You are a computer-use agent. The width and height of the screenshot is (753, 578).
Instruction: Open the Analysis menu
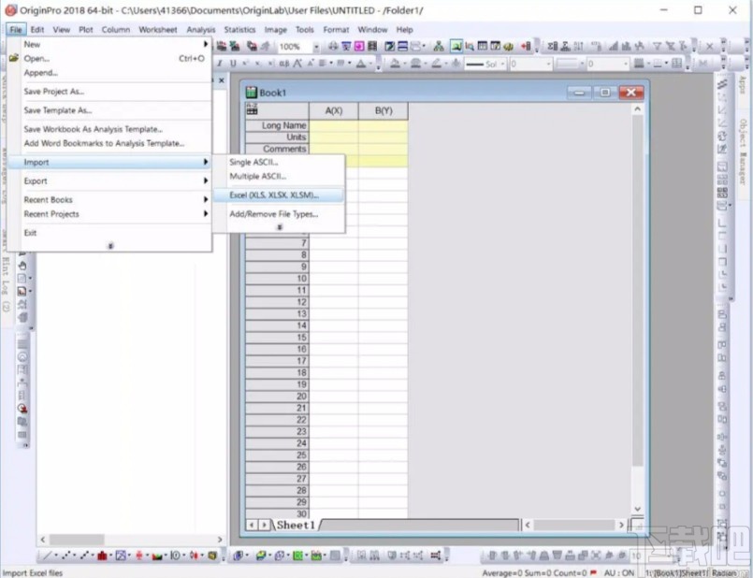pyautogui.click(x=201, y=29)
